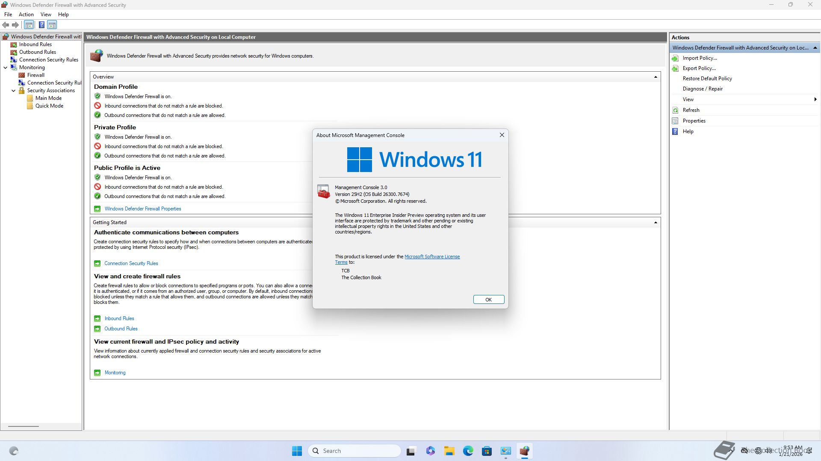This screenshot has height=461, width=821.
Task: Collapse the Security Associations tree node
Action: (14, 90)
